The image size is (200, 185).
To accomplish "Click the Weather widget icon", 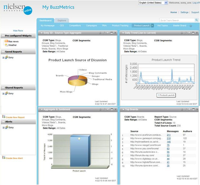I will click(x=6, y=45).
